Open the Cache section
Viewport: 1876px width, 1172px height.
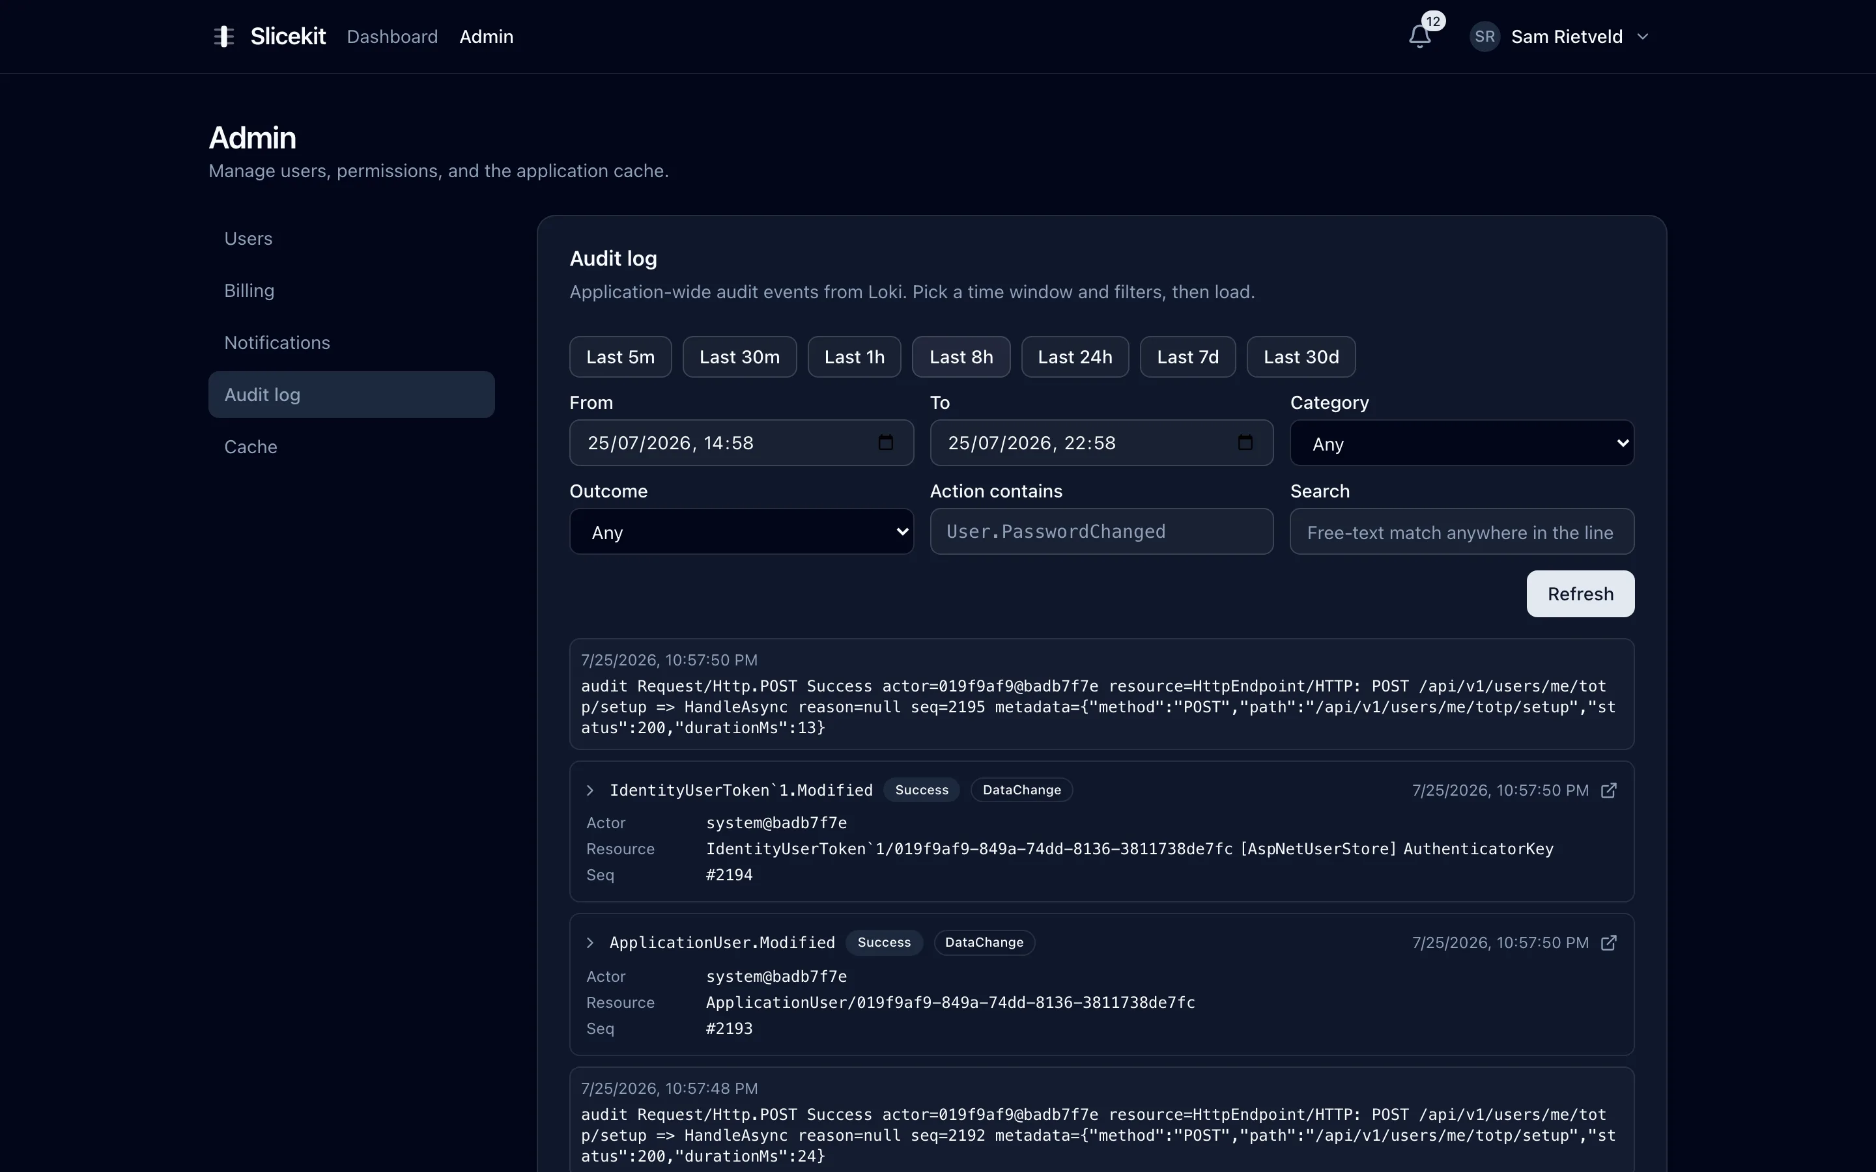[x=351, y=447]
